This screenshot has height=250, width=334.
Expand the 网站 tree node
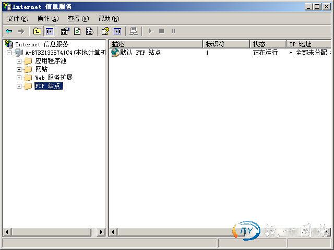coord(19,69)
